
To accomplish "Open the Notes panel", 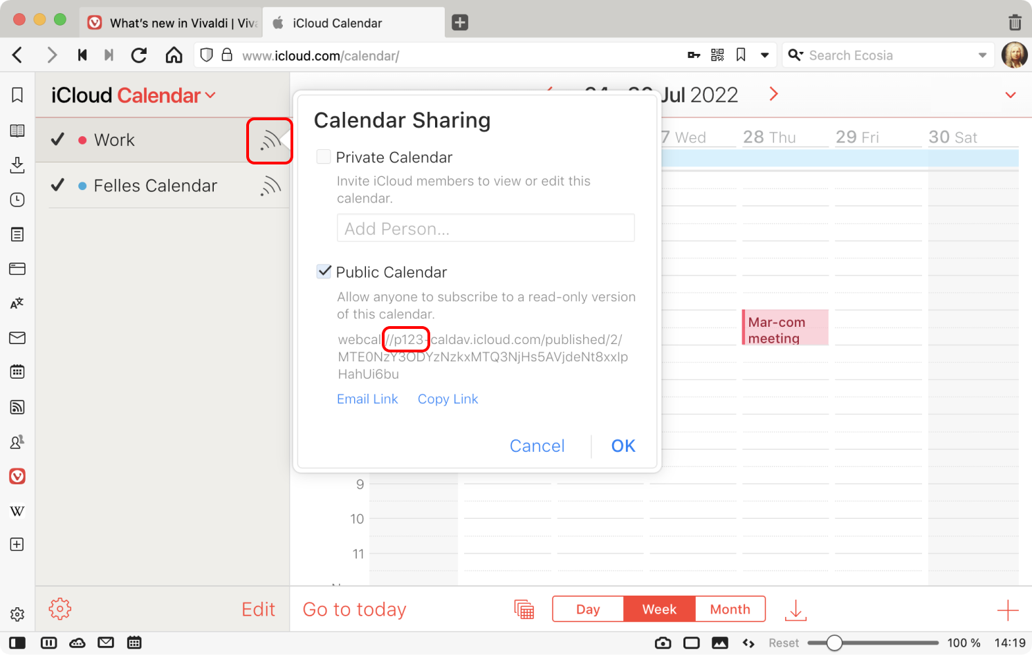I will click(17, 234).
